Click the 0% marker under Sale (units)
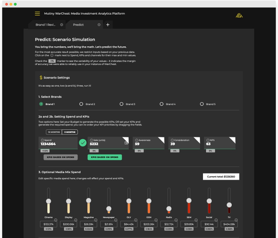278x238 pixels. point(94,151)
